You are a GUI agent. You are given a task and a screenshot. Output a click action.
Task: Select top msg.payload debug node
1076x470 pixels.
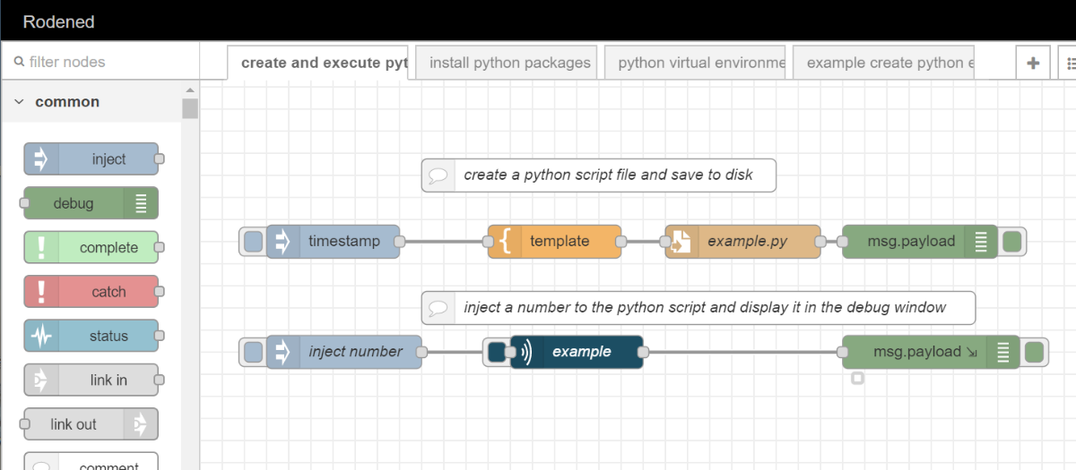[919, 241]
